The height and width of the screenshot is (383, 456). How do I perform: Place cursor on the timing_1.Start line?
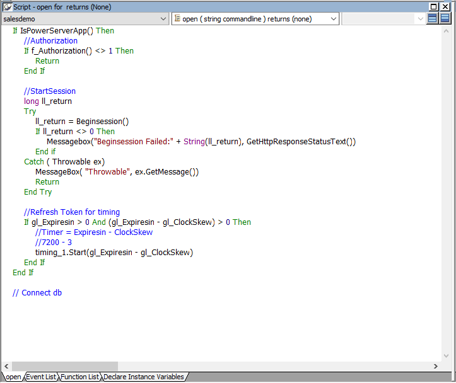(x=114, y=253)
